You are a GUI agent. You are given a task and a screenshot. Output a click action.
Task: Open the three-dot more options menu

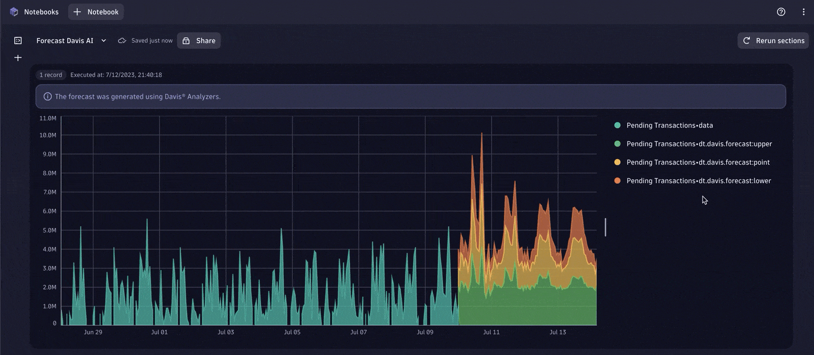(803, 12)
